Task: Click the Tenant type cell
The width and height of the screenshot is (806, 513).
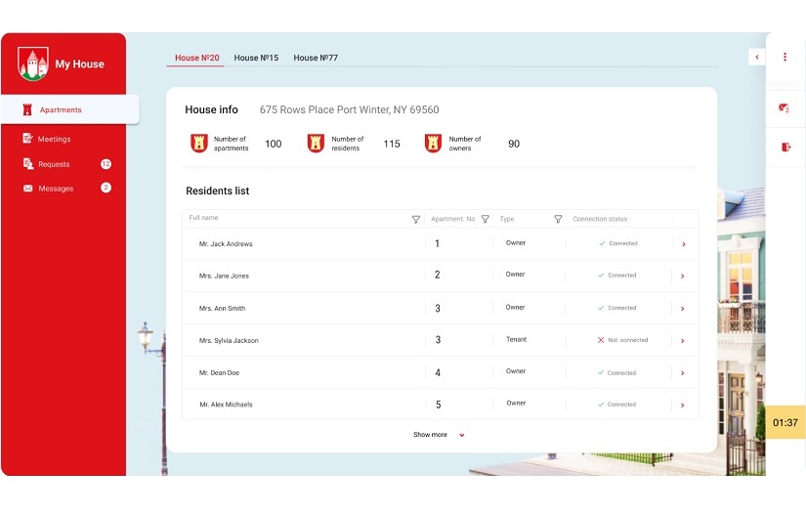Action: [x=516, y=339]
